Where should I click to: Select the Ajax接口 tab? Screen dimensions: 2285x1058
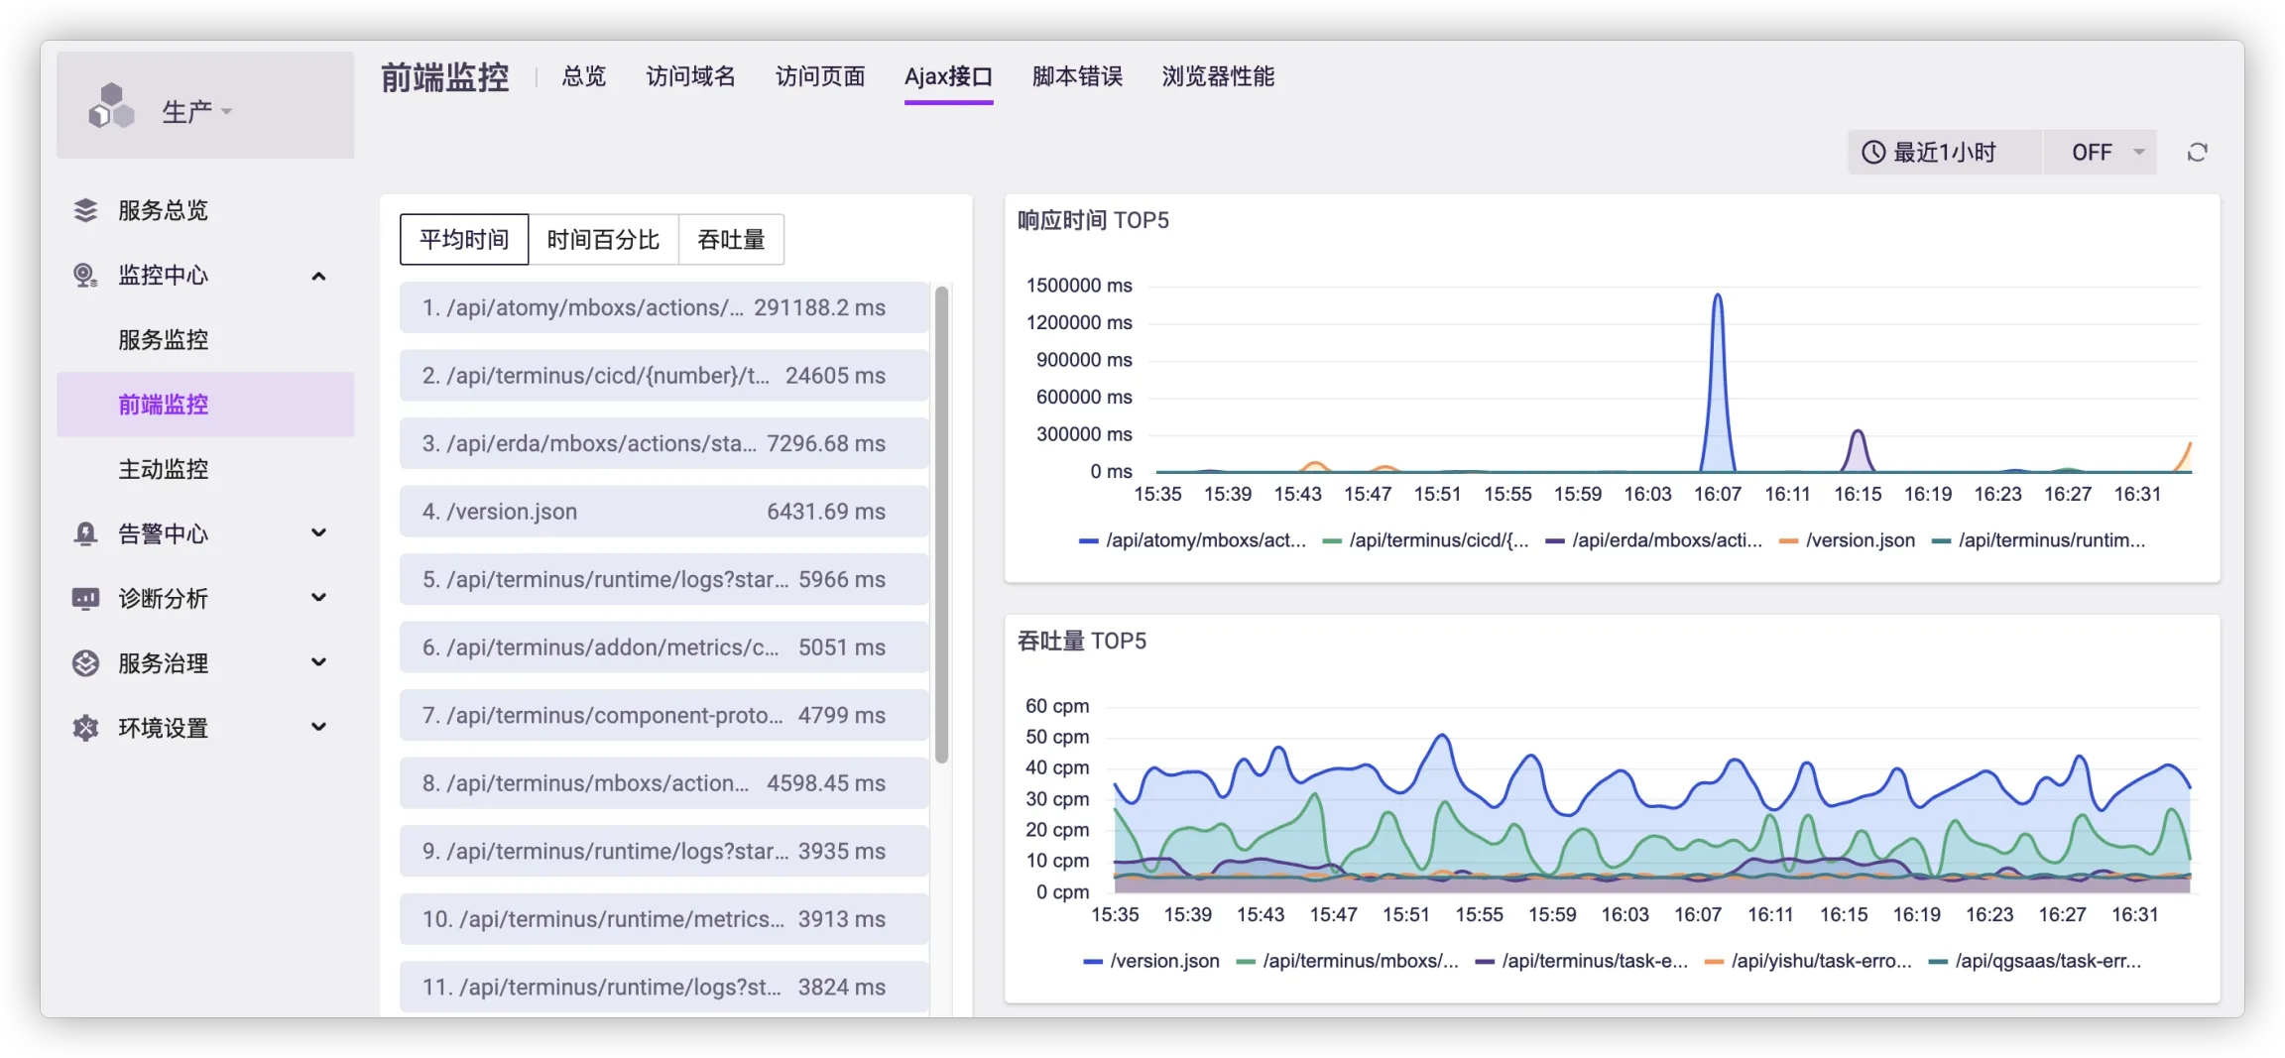pyautogui.click(x=948, y=76)
